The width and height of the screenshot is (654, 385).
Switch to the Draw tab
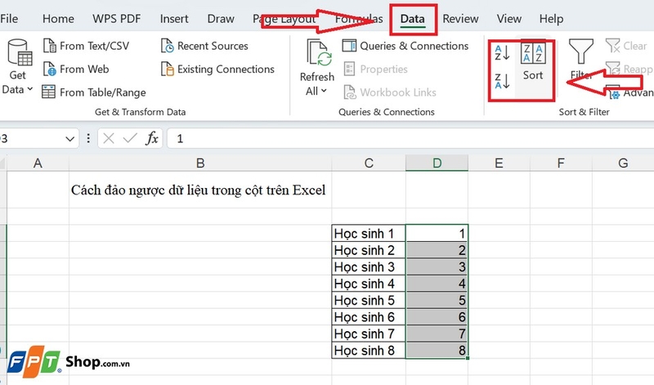221,19
